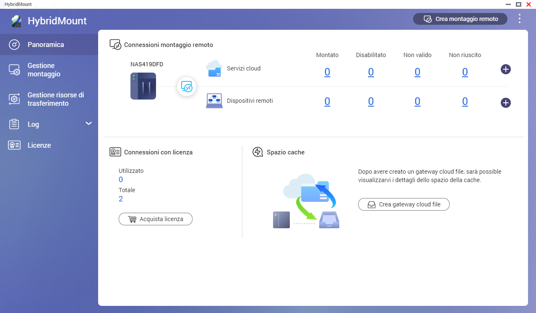The image size is (536, 313).
Task: Open Gestione risorse di trasferimento section
Action: click(x=49, y=99)
